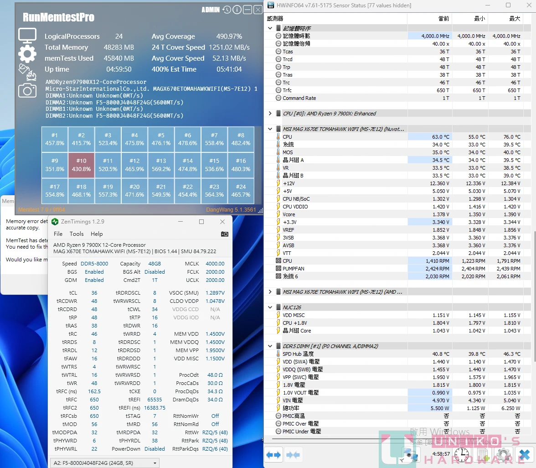Collapse the MSI MAG X670E (Nuvot...) group
This screenshot has height=468, width=536.
[x=270, y=129]
